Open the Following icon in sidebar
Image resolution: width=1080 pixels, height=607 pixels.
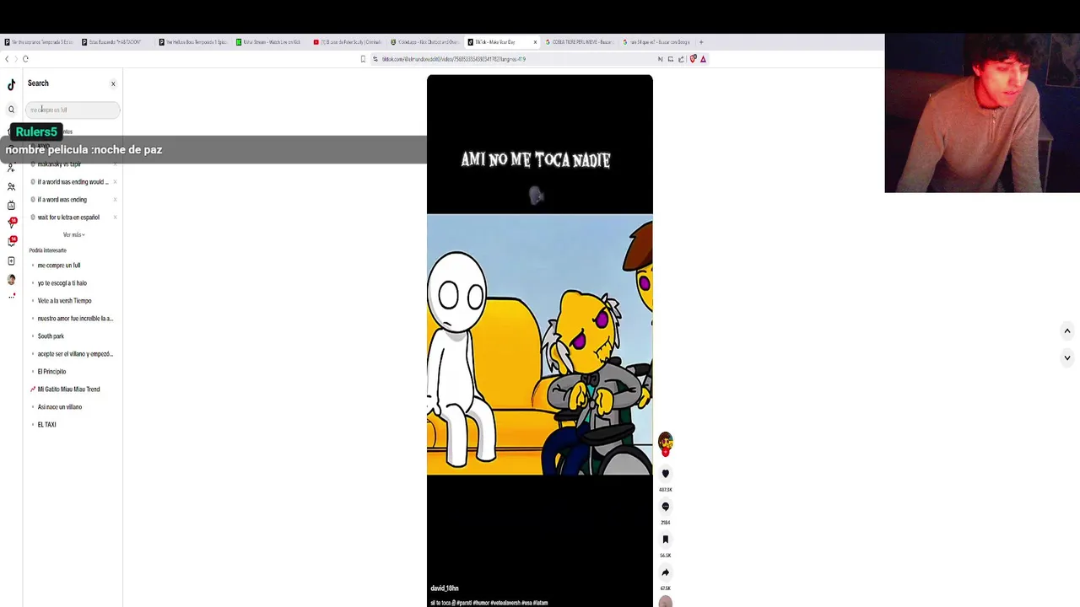coord(11,168)
